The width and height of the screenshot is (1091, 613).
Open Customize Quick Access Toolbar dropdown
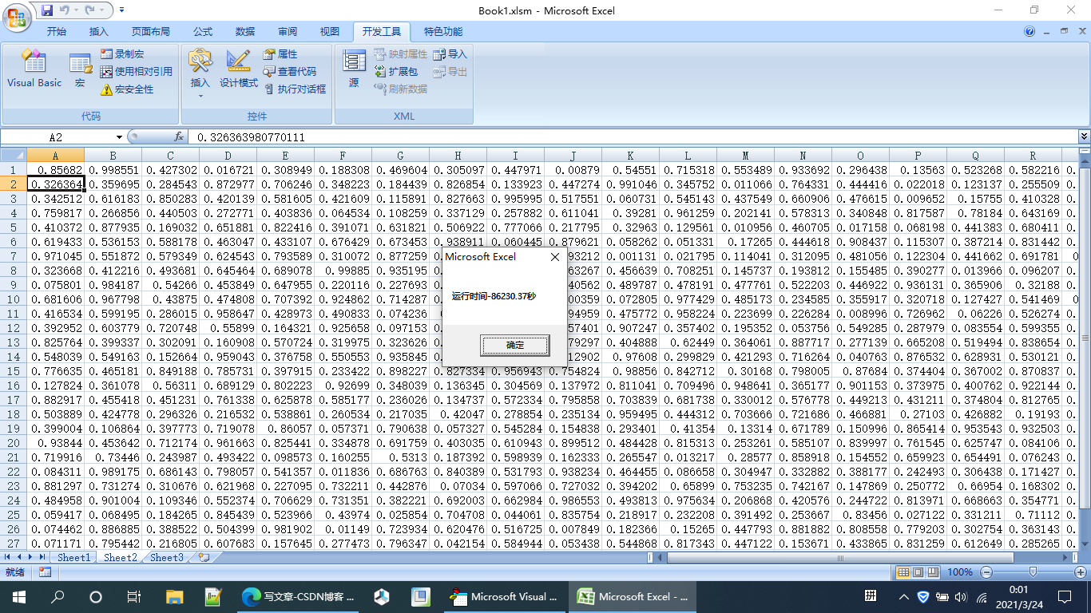tap(121, 10)
